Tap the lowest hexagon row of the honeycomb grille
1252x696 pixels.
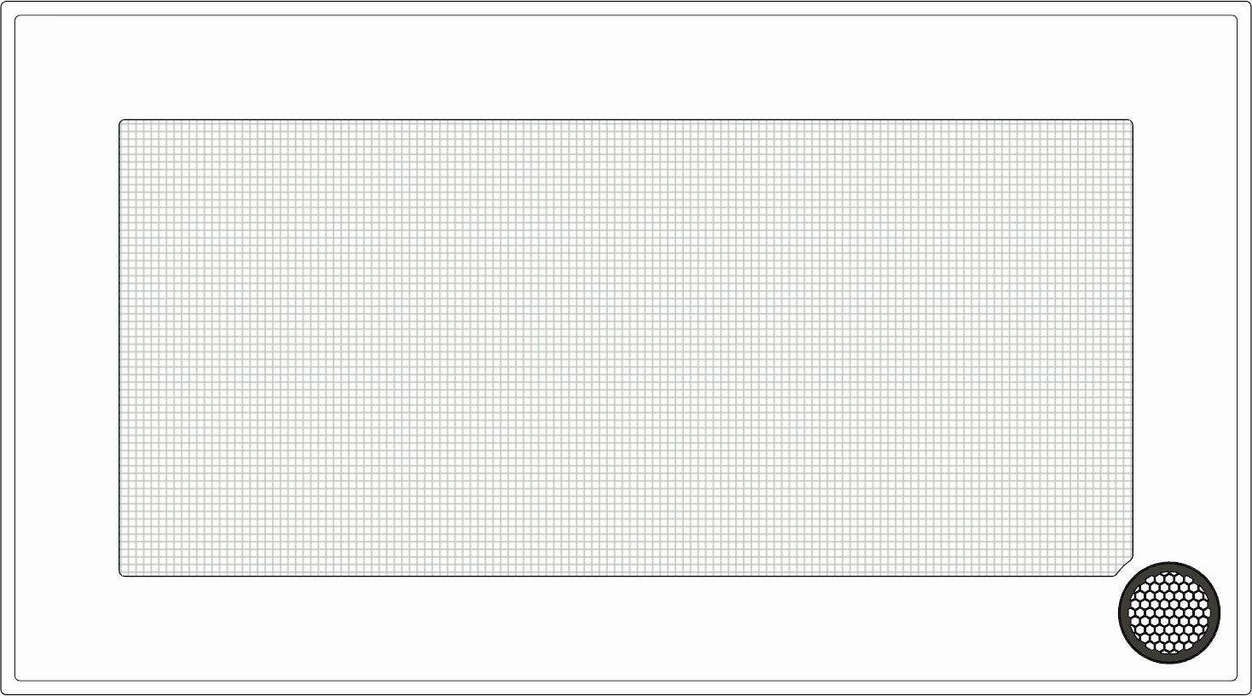click(x=1169, y=647)
